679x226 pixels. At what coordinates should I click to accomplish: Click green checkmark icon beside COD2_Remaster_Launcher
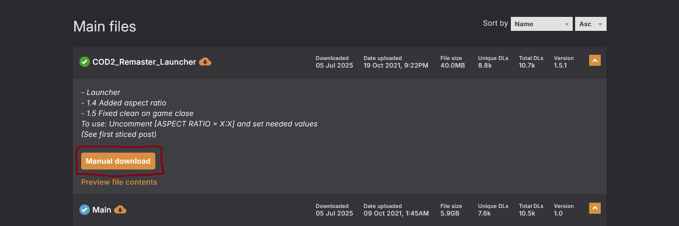(x=85, y=62)
